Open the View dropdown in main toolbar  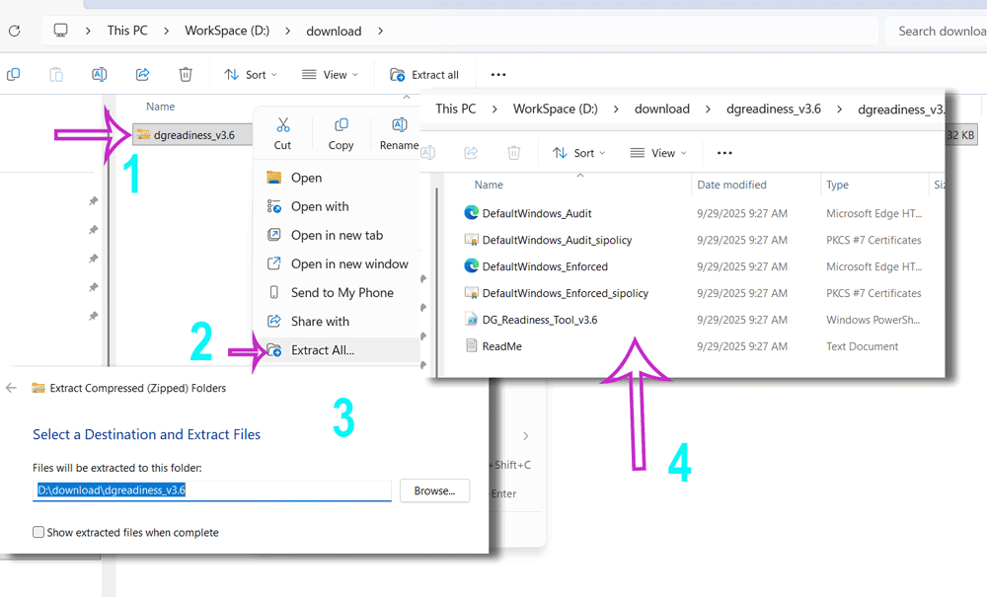click(330, 75)
